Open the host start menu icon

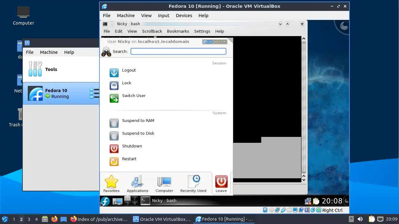tap(5, 219)
